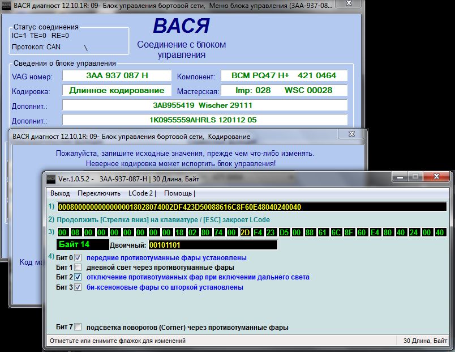
Task: Open the LCode 2 menu
Action: tap(141, 193)
